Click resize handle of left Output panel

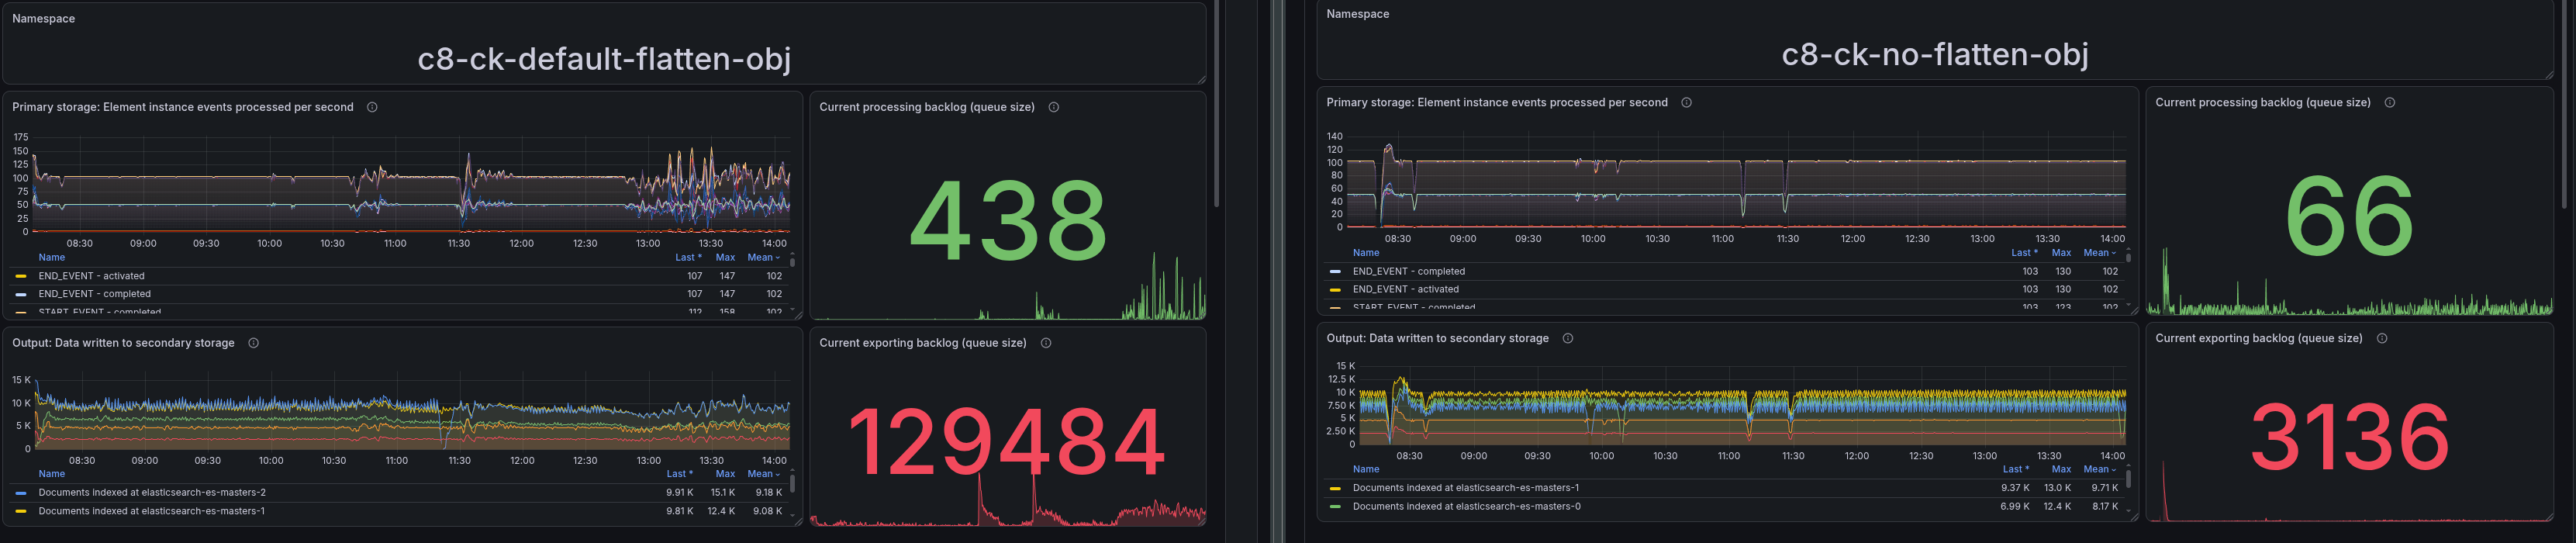coord(798,521)
